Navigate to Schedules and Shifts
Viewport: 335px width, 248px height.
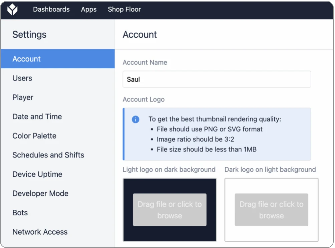[48, 155]
